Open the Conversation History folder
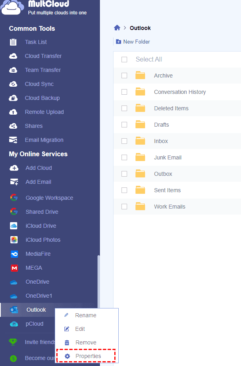The height and width of the screenshot is (366, 241). coord(180,92)
